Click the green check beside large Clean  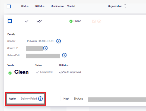pos(10,73)
